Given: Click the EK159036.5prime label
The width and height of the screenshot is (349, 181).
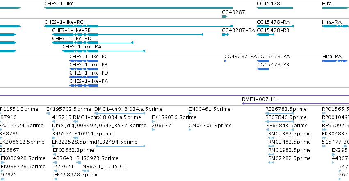Looking at the screenshot, I should point(174,117).
